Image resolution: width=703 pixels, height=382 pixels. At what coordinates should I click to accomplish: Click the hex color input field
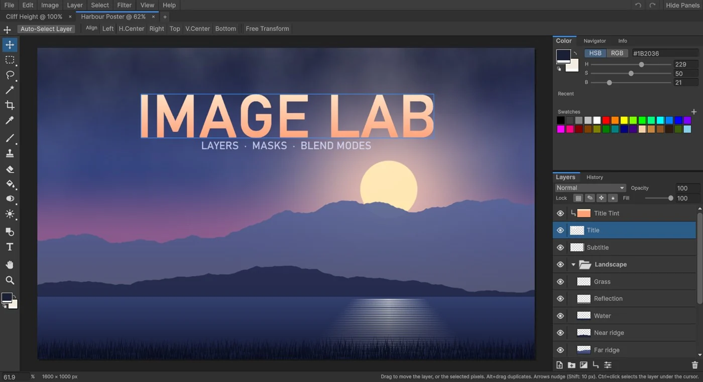click(x=665, y=53)
